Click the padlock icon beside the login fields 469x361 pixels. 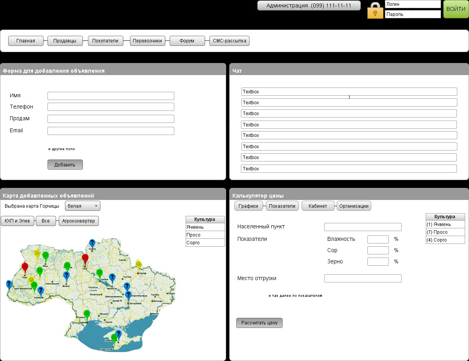coord(375,11)
